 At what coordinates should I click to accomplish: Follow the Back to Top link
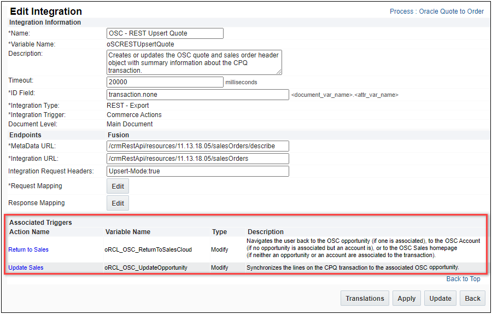click(464, 279)
